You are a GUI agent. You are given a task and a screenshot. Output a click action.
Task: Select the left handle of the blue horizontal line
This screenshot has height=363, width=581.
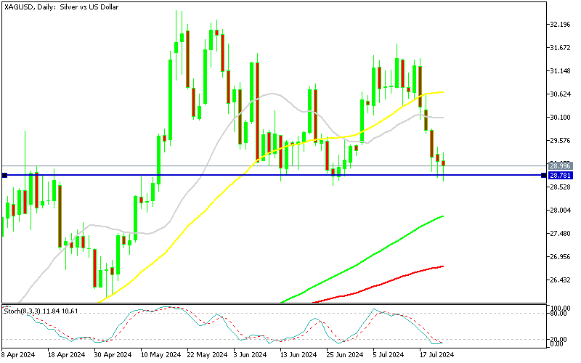point(4,176)
